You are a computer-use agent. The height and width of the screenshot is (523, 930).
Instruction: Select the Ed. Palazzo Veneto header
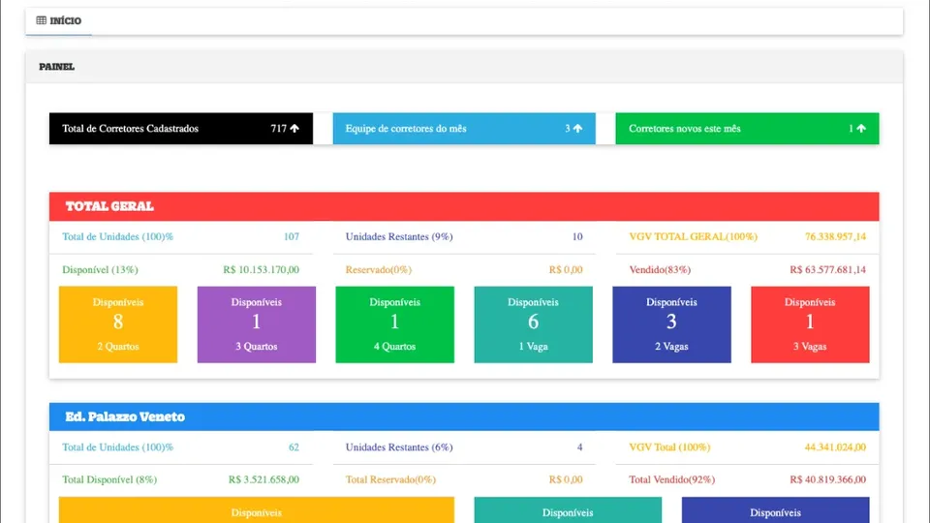pyautogui.click(x=464, y=416)
